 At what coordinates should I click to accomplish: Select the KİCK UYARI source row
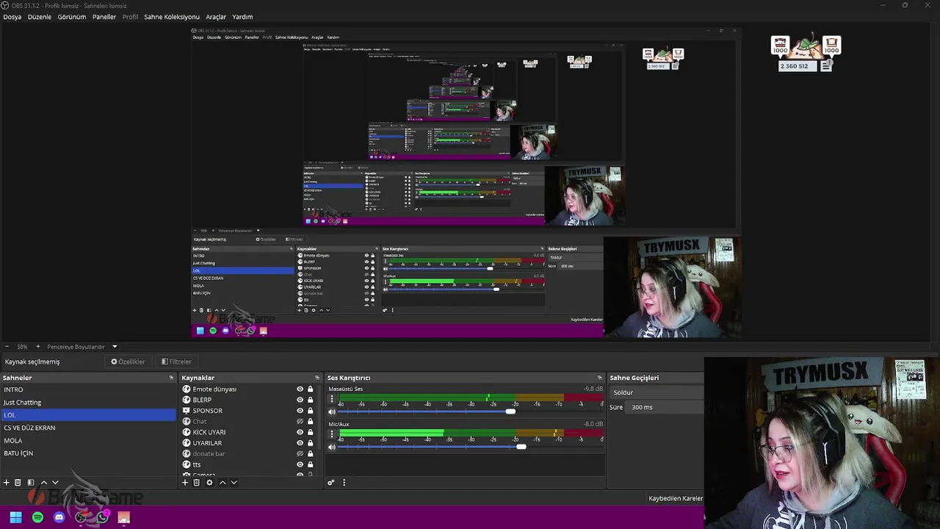click(x=248, y=432)
